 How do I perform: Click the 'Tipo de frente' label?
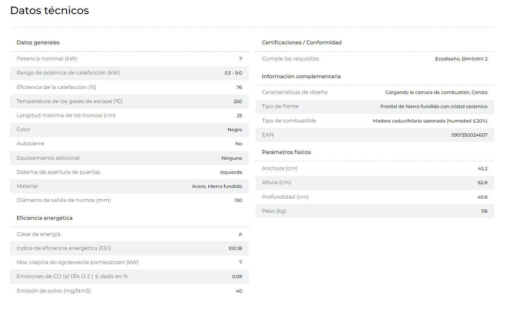click(x=280, y=106)
